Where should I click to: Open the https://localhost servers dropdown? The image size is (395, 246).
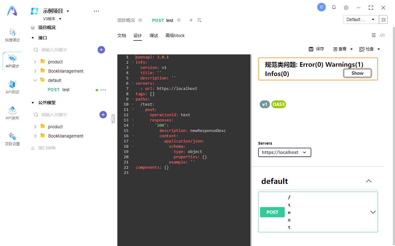[x=284, y=152]
